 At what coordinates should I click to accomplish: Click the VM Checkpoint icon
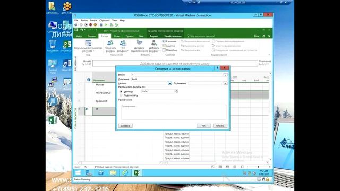tap(112, 25)
